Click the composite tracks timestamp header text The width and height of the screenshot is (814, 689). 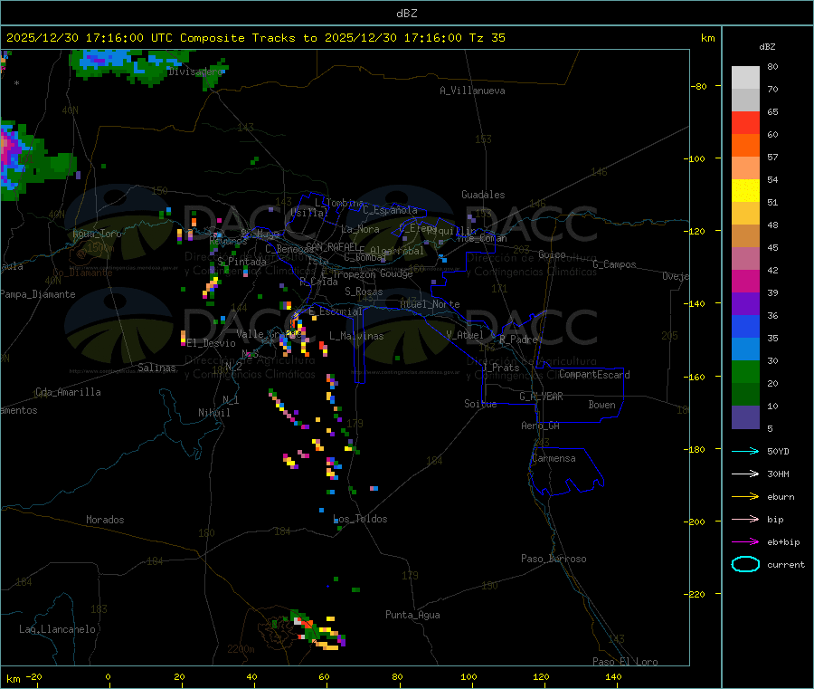pos(255,38)
